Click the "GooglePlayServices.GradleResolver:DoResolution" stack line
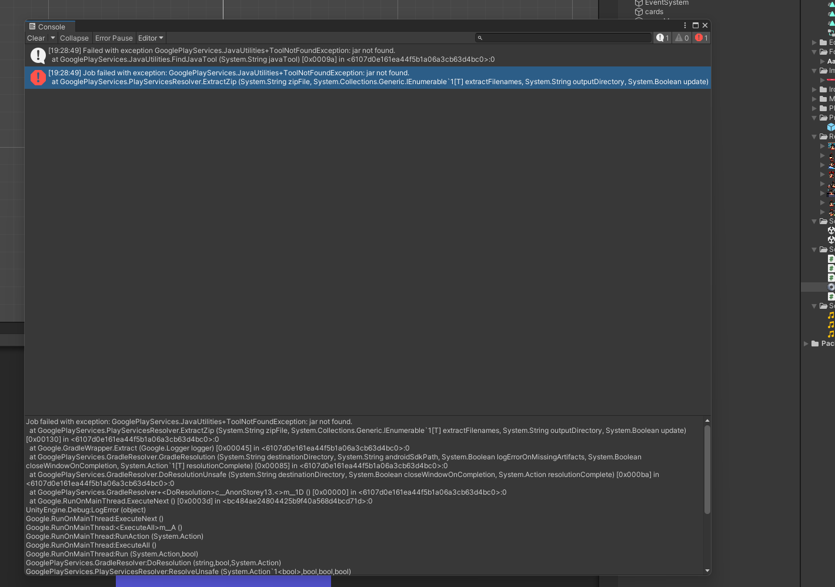Viewport: 835px width, 587px height. click(153, 563)
